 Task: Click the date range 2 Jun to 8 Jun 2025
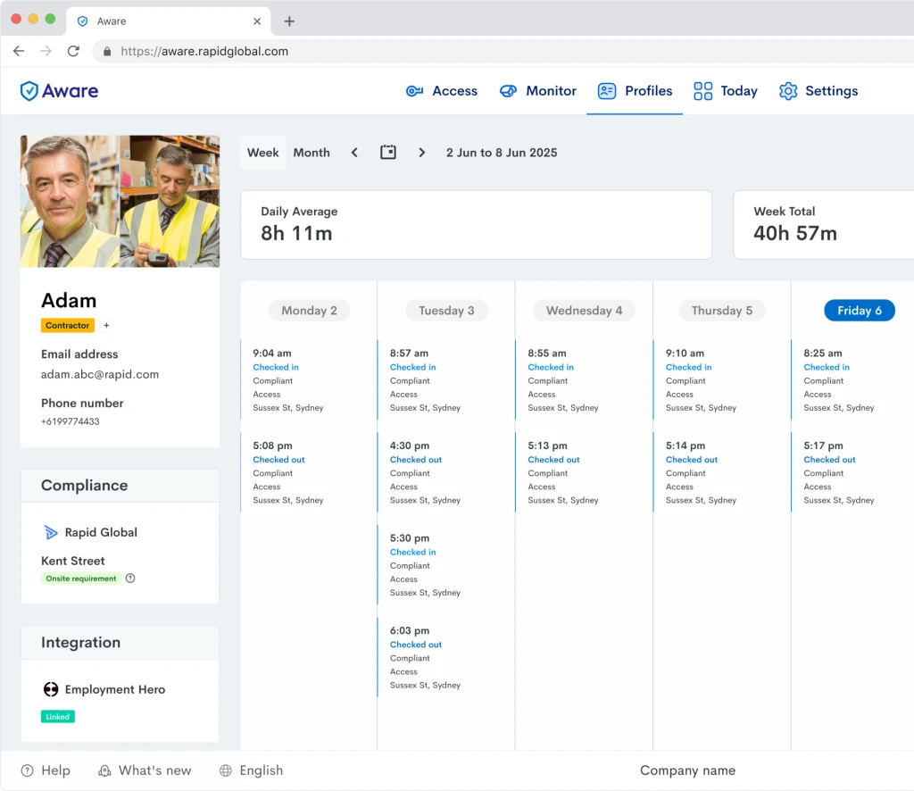click(502, 153)
